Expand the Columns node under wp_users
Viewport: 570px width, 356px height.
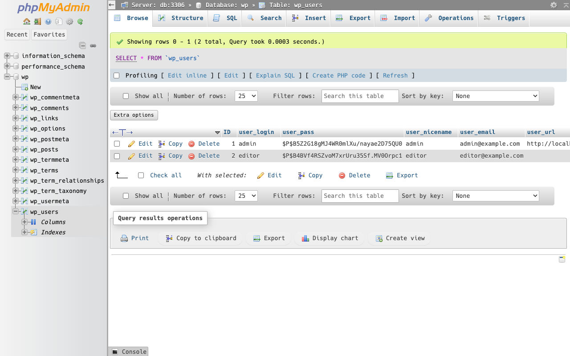(24, 222)
